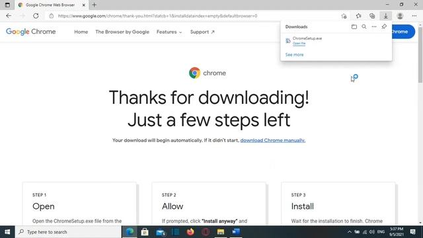Viewport: 423px width, 238px height.
Task: Click the Type here to search box
Action: 69,232
